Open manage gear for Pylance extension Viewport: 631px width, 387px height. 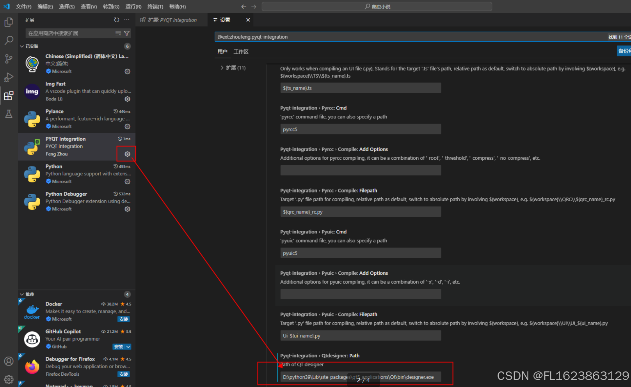[127, 126]
